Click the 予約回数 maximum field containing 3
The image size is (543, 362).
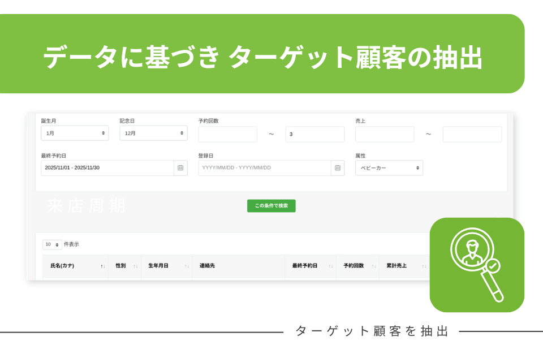coord(314,134)
